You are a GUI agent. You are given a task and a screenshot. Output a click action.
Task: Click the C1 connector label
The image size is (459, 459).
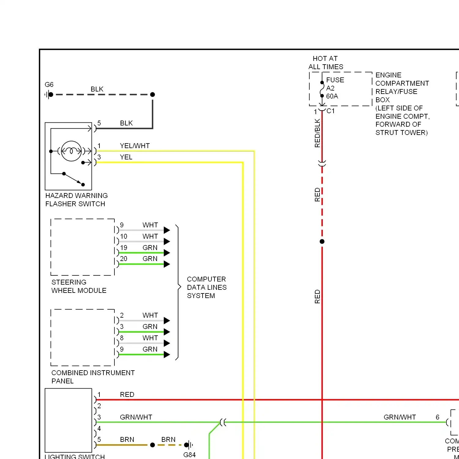(330, 111)
